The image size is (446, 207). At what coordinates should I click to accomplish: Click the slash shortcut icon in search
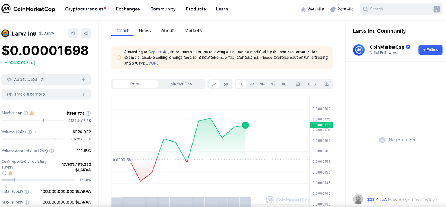point(436,9)
